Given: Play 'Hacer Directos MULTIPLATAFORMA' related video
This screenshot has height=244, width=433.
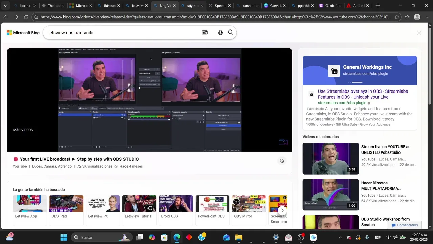Looking at the screenshot, I should pos(331,195).
